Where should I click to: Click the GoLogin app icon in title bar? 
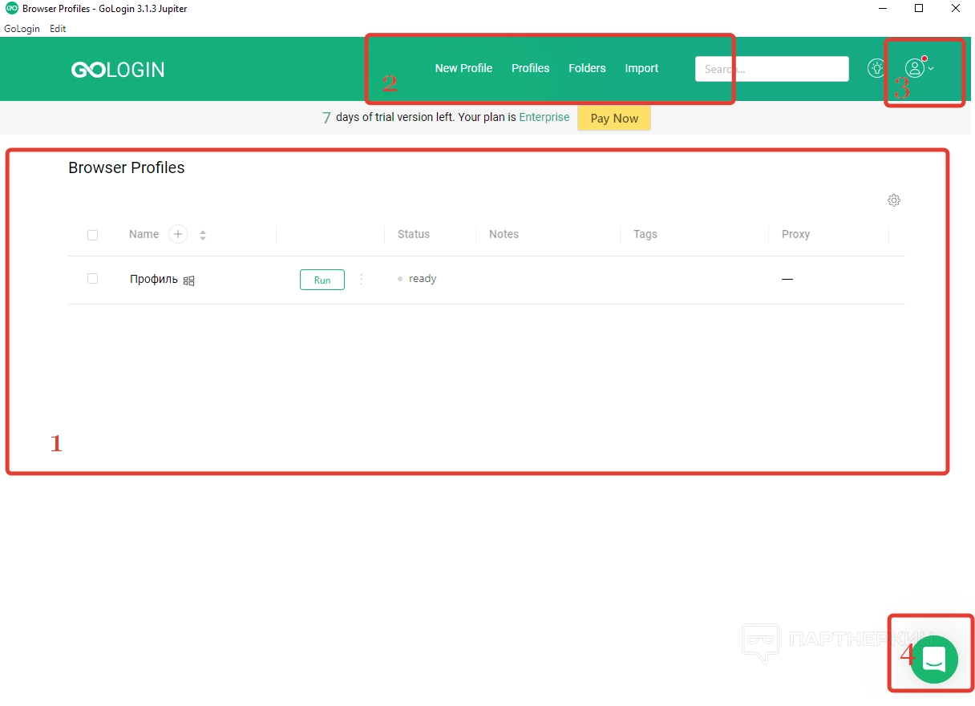click(x=11, y=8)
